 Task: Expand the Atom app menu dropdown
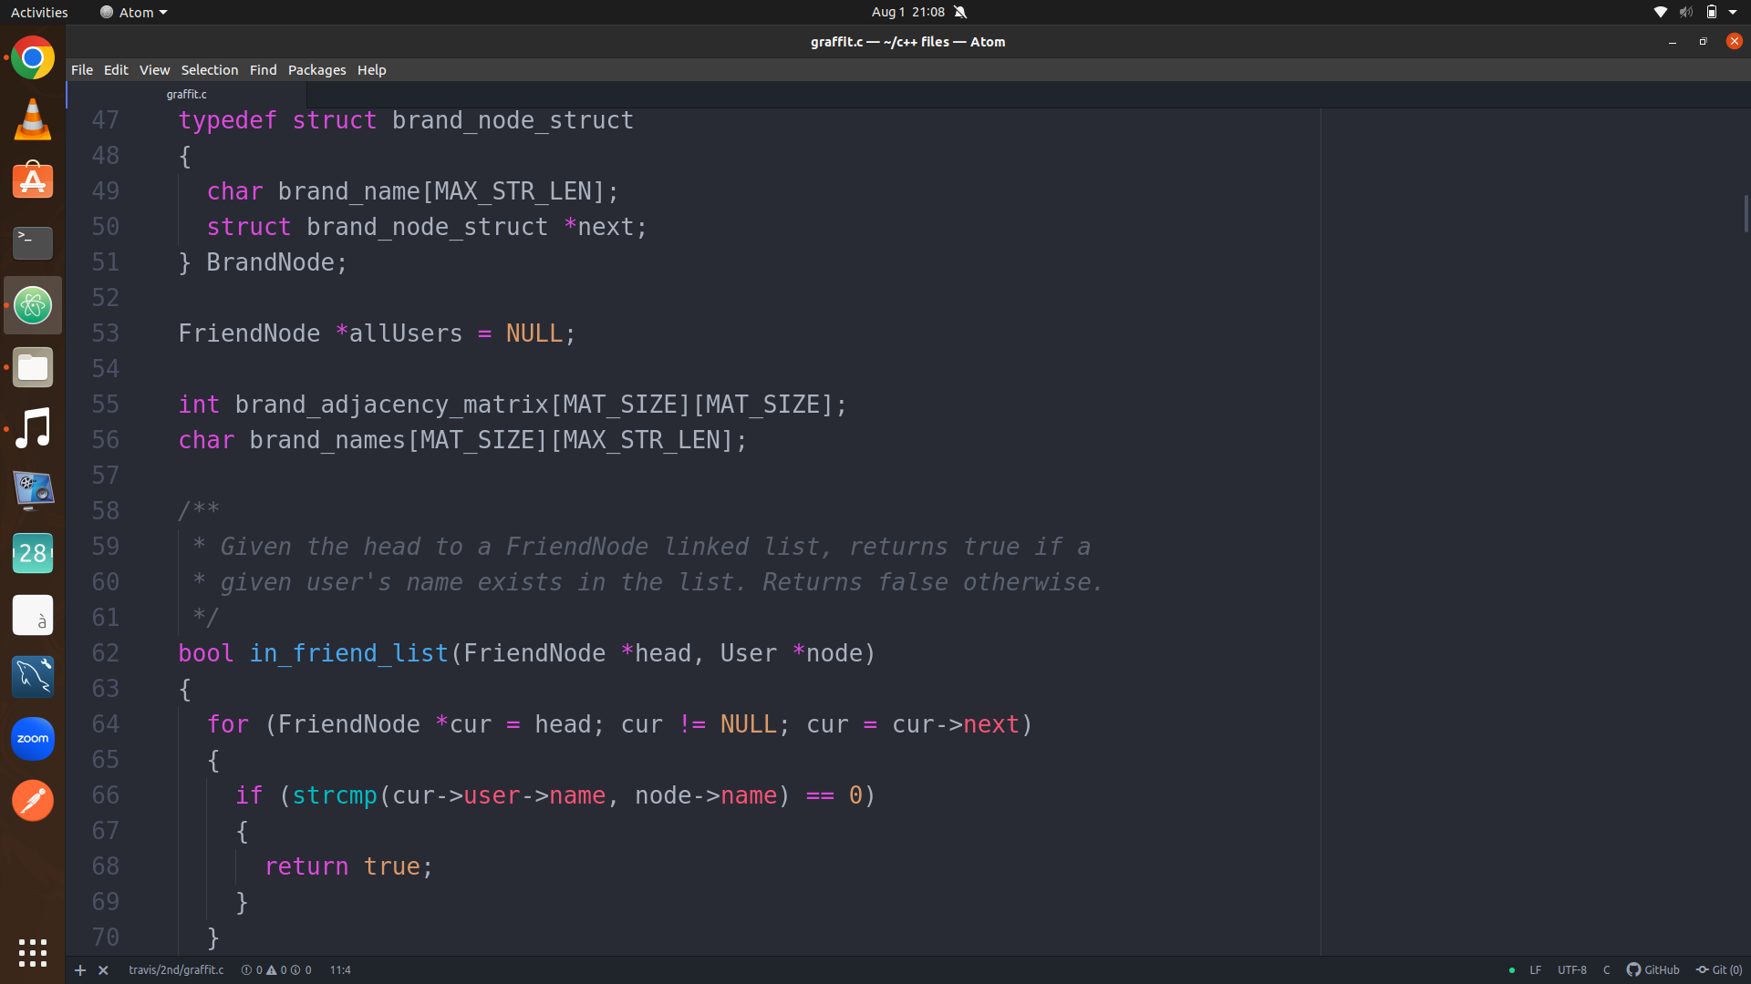tap(135, 12)
